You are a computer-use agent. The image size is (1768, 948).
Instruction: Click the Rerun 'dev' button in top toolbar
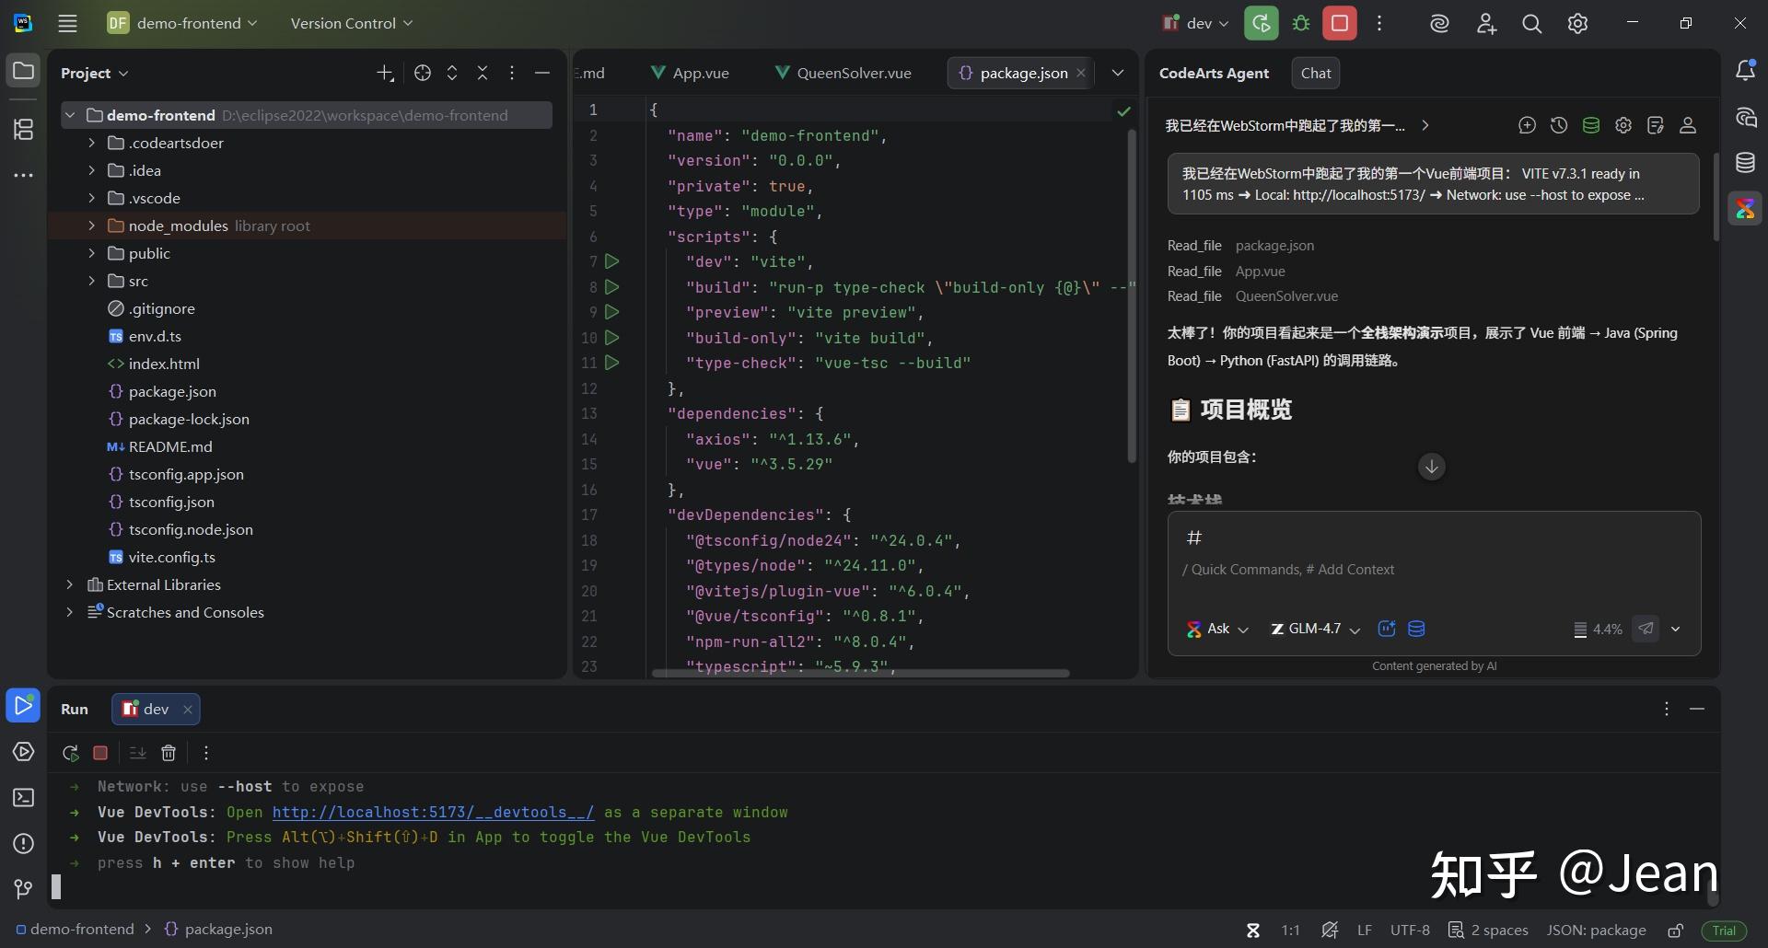1261,23
